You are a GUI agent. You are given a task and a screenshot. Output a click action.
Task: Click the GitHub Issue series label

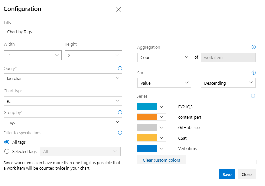click(190, 127)
